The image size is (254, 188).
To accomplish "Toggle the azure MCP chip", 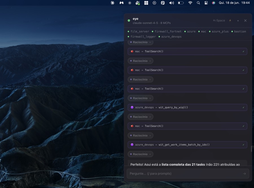I will pos(190,31).
